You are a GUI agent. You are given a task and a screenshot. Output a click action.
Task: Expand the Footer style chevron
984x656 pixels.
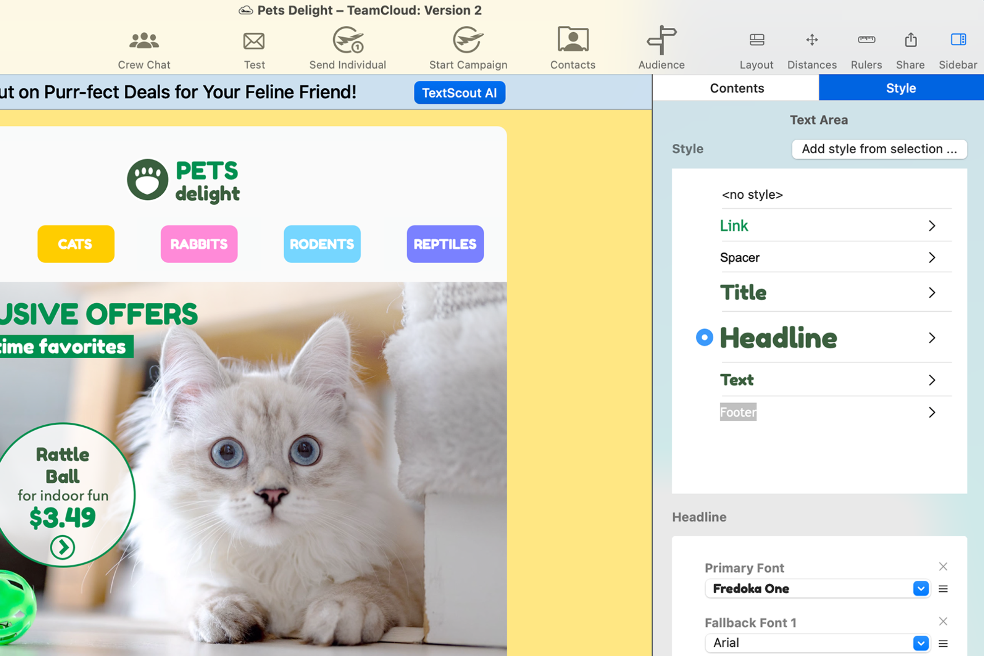[932, 412]
